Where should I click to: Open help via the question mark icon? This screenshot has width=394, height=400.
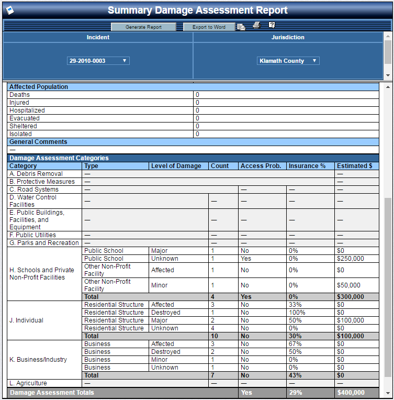[x=272, y=25]
